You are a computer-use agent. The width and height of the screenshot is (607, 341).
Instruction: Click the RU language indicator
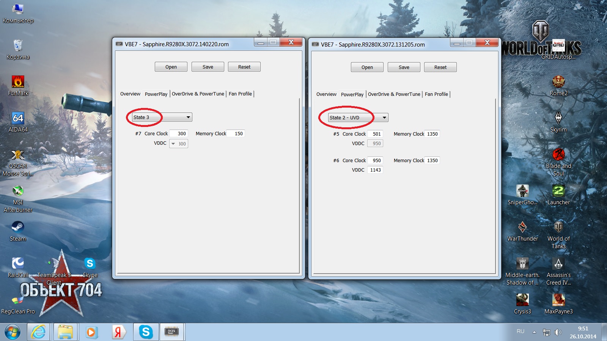[521, 332]
